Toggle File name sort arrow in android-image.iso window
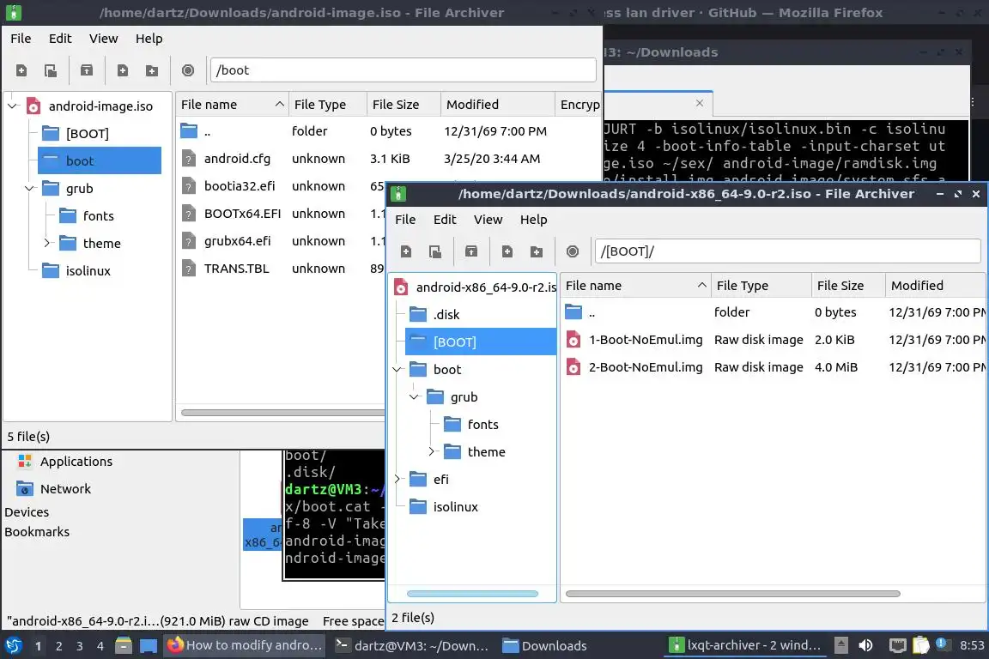 click(279, 104)
